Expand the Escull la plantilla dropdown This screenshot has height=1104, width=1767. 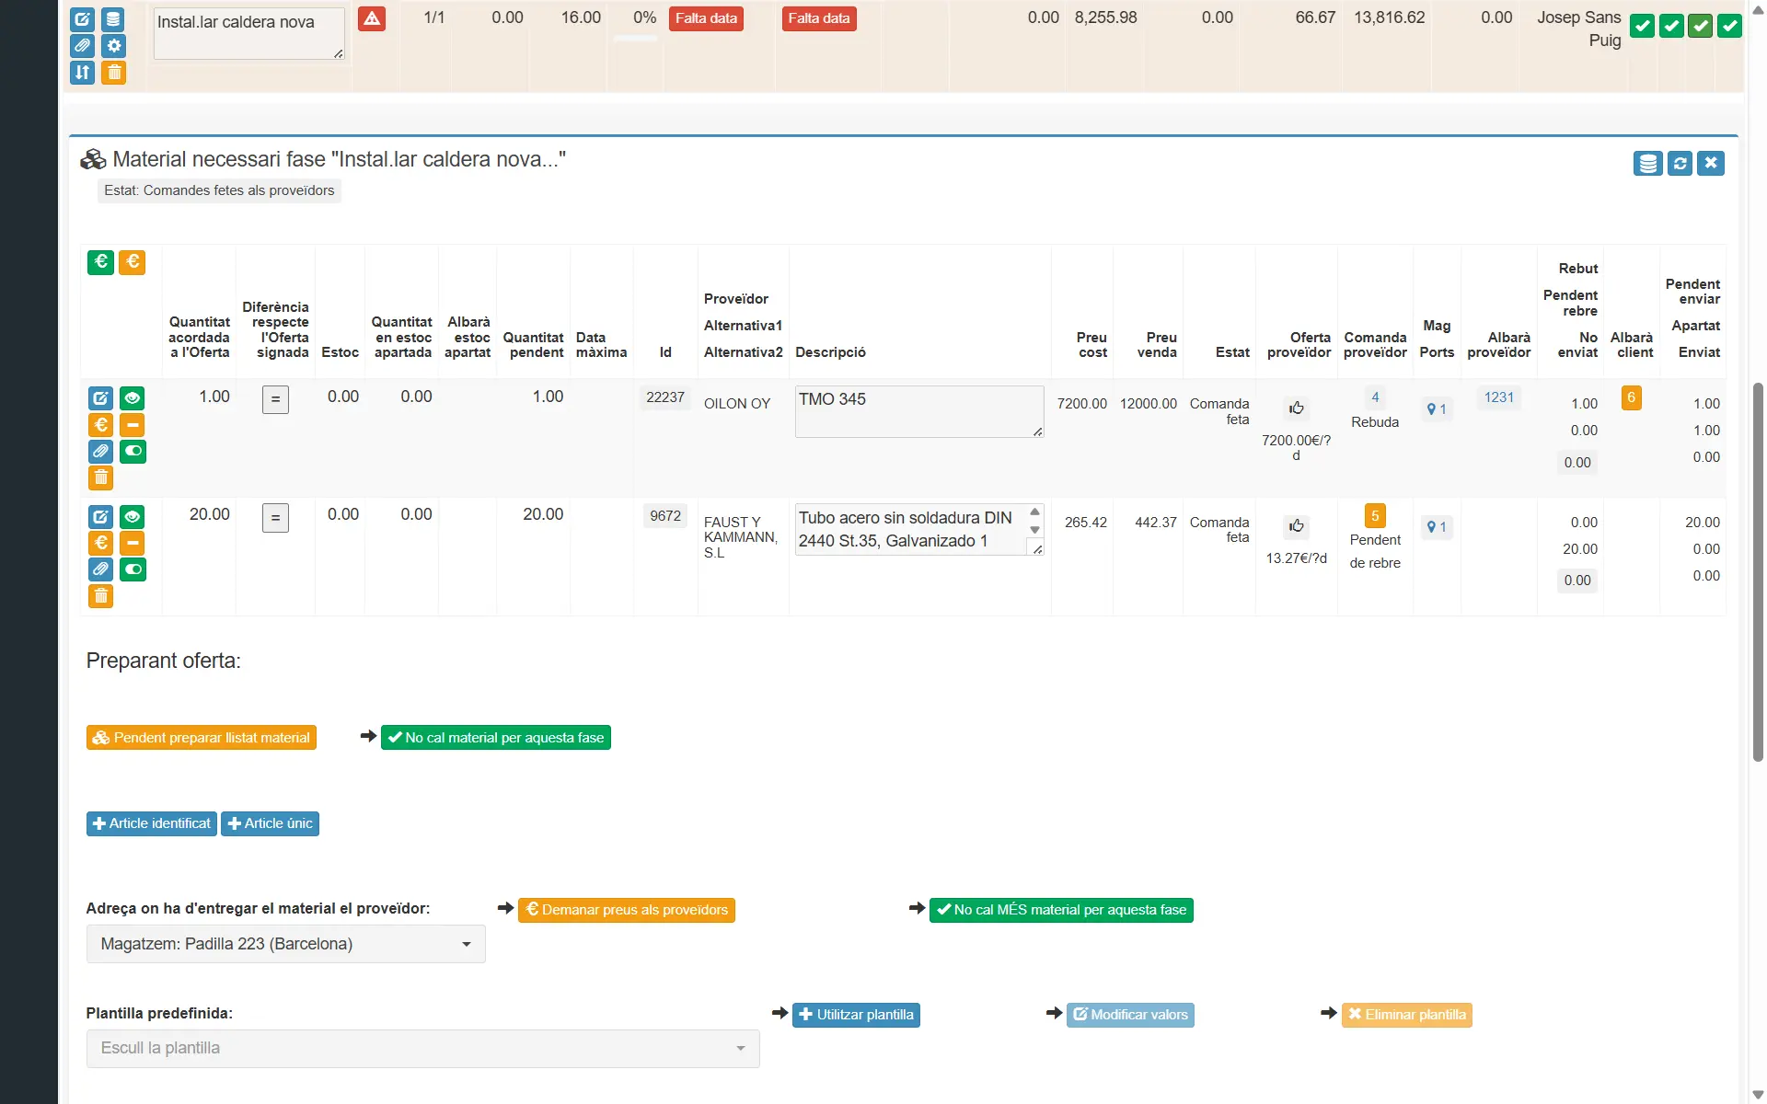tap(422, 1048)
